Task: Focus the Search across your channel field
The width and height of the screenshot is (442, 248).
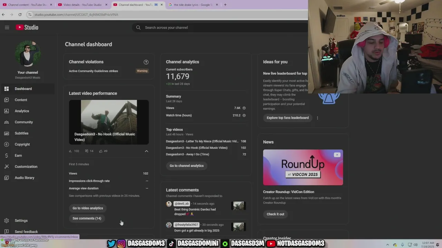Action: coord(221,28)
